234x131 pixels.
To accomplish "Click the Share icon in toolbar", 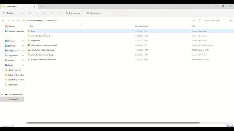I will click(x=52, y=13).
